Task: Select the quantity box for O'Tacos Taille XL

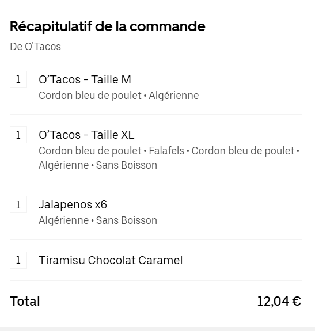Action: 18,135
